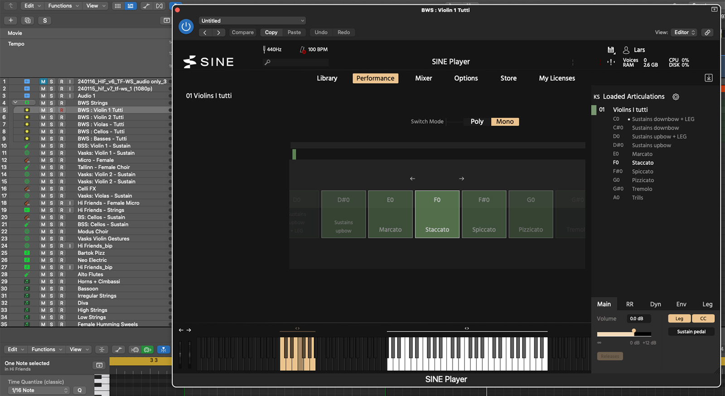Set Switch Mode to Poly
This screenshot has height=396, width=725.
pyautogui.click(x=477, y=121)
